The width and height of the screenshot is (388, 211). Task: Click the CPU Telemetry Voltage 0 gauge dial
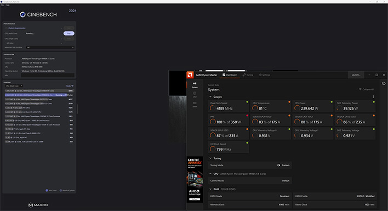[255, 135]
